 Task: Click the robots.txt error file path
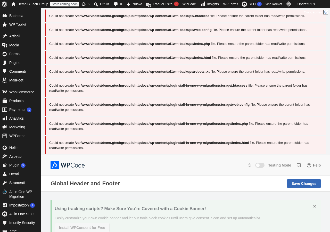(x=142, y=71)
